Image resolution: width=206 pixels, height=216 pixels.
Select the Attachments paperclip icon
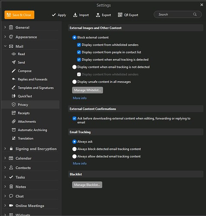tap(14, 121)
